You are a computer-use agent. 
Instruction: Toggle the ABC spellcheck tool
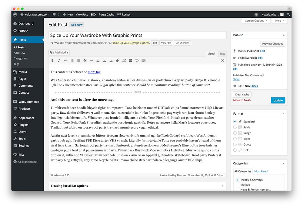[x=137, y=60]
